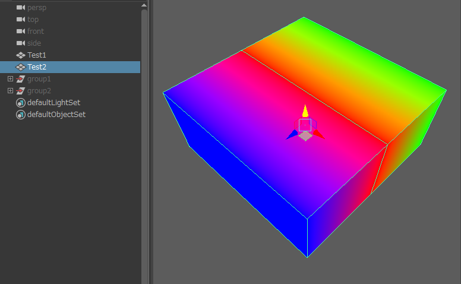The height and width of the screenshot is (284, 461).
Task: Select persp in the outliner
Action: (37, 8)
